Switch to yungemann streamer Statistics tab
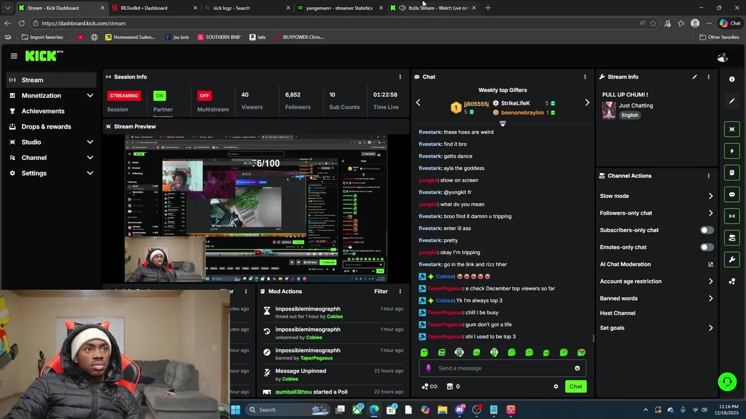This screenshot has height=419, width=746. [340, 8]
